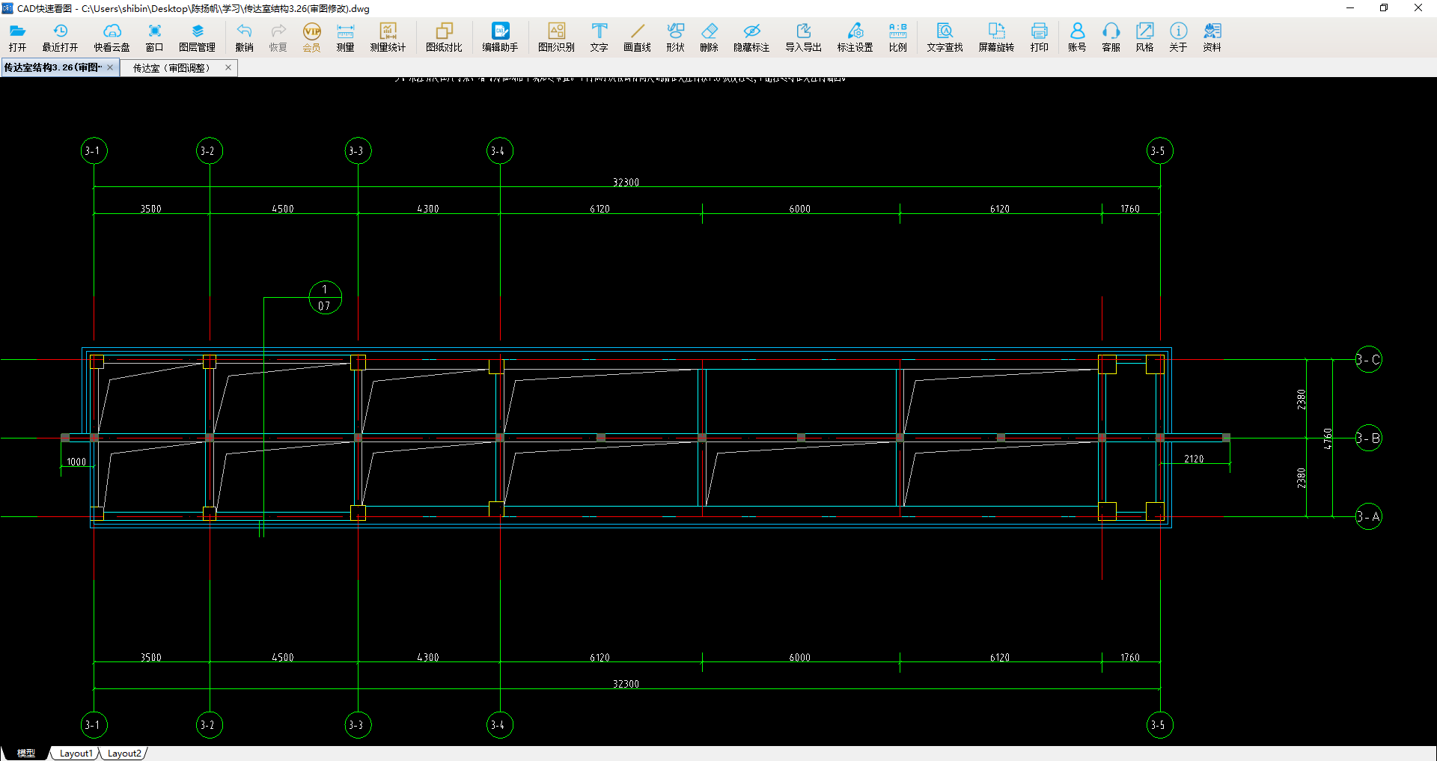The width and height of the screenshot is (1437, 761).
Task: Open the 关于 about dialog
Action: (x=1178, y=37)
